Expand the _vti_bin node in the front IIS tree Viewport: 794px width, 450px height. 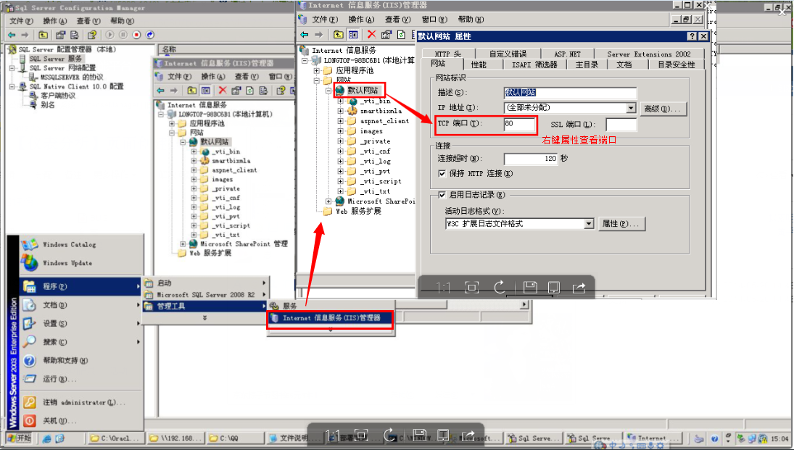[341, 101]
